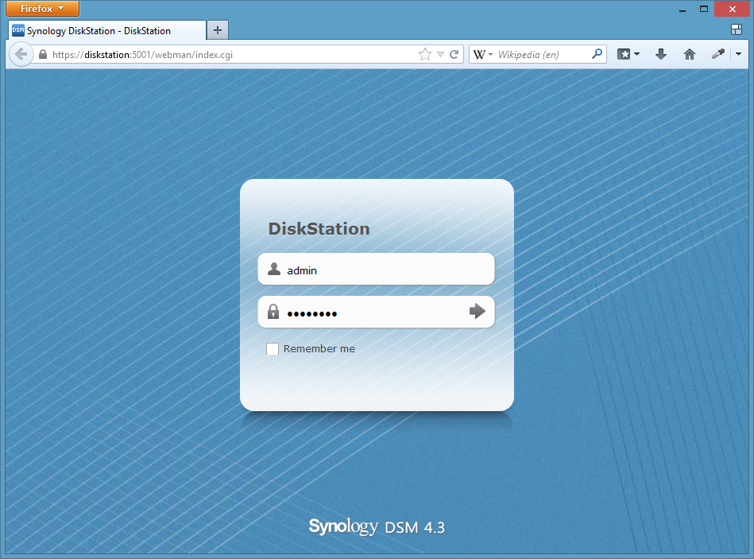
Task: Focus the admin username field
Action: click(376, 270)
